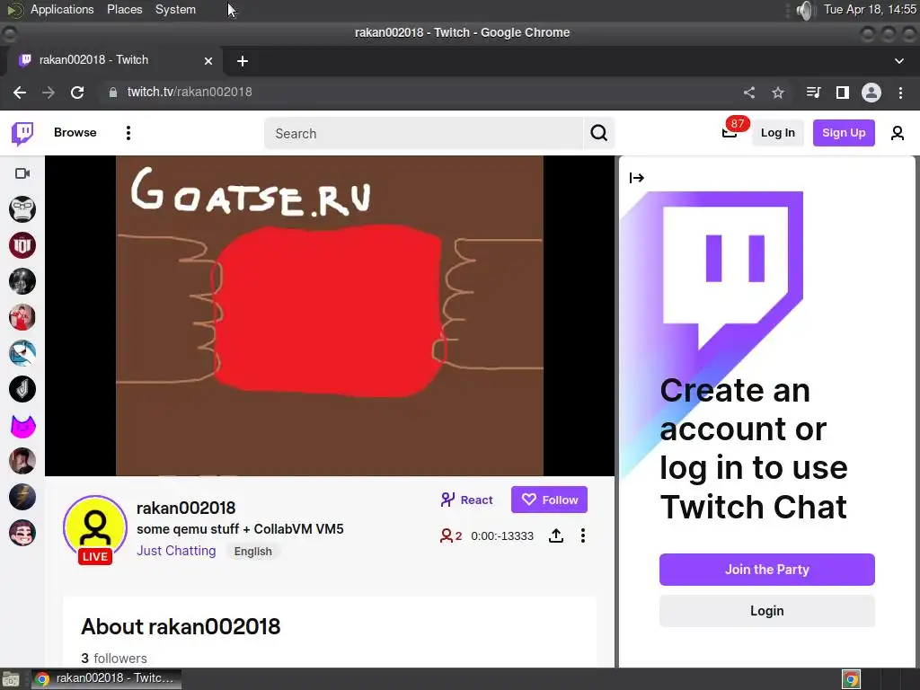Viewport: 920px width, 690px height.
Task: Click the volume speaker icon in top panel
Action: 806,10
